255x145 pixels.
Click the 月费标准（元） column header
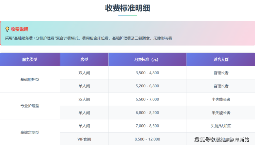[x=147, y=59]
